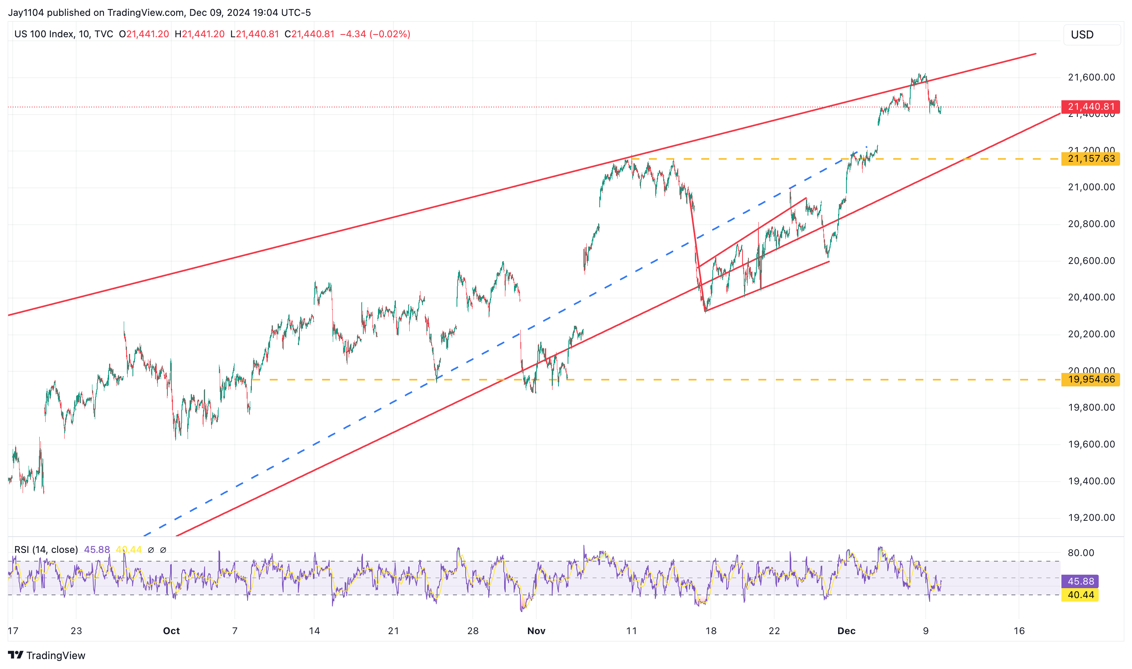Click the 21,157.63 yellow price label

[x=1090, y=159]
